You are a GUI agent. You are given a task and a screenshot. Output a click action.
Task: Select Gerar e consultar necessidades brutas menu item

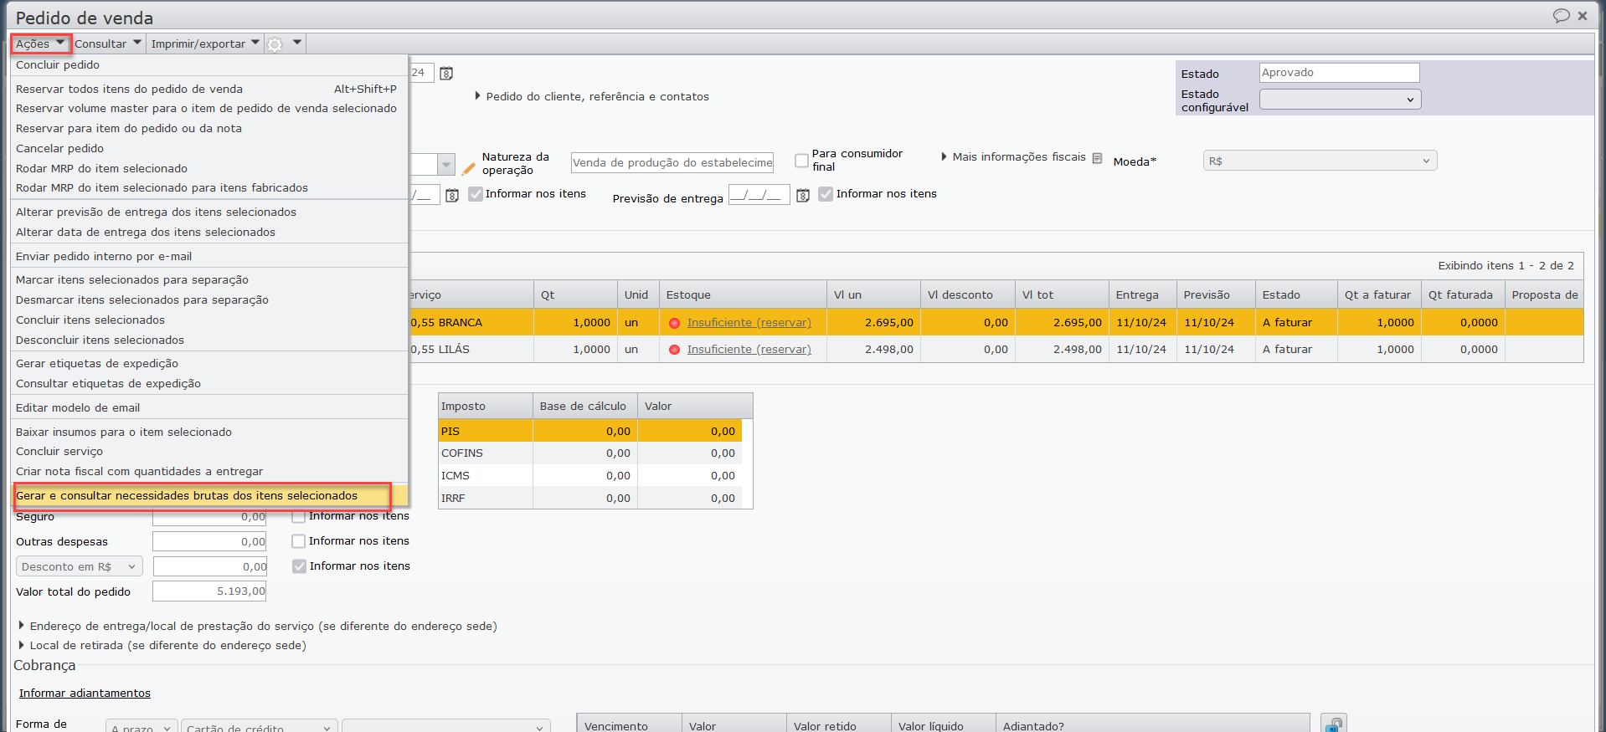click(187, 496)
